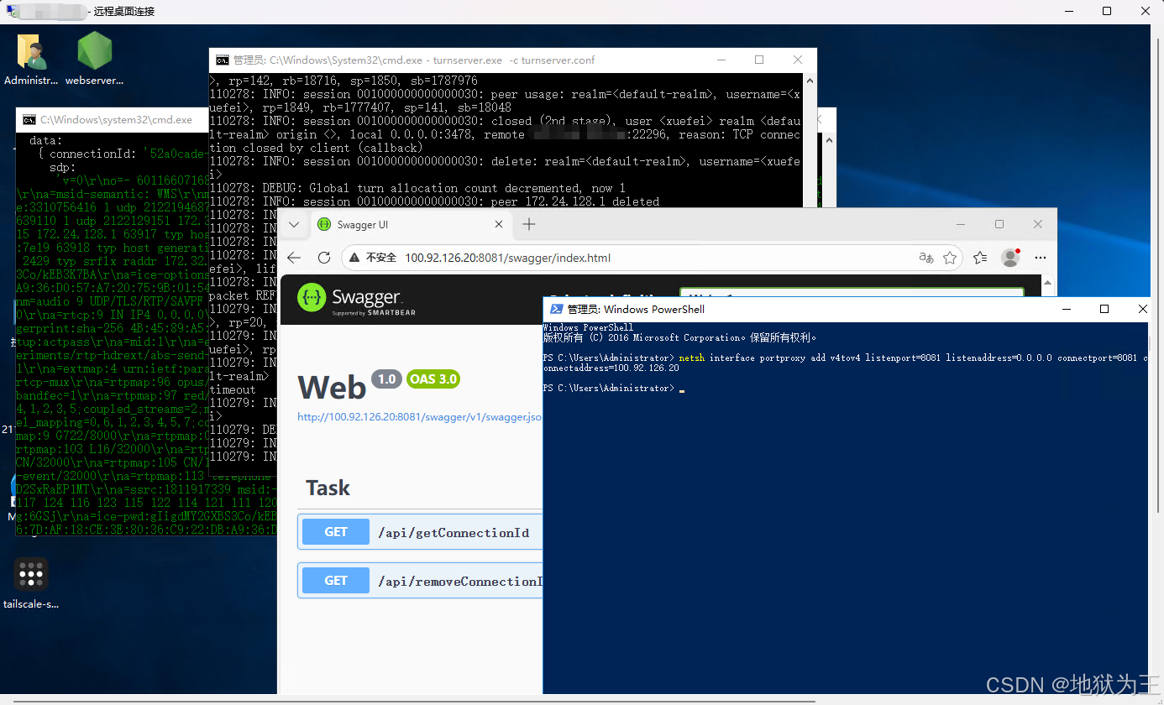The height and width of the screenshot is (705, 1164).
Task: Open the webserver desktop shortcut icon
Action: [x=94, y=59]
